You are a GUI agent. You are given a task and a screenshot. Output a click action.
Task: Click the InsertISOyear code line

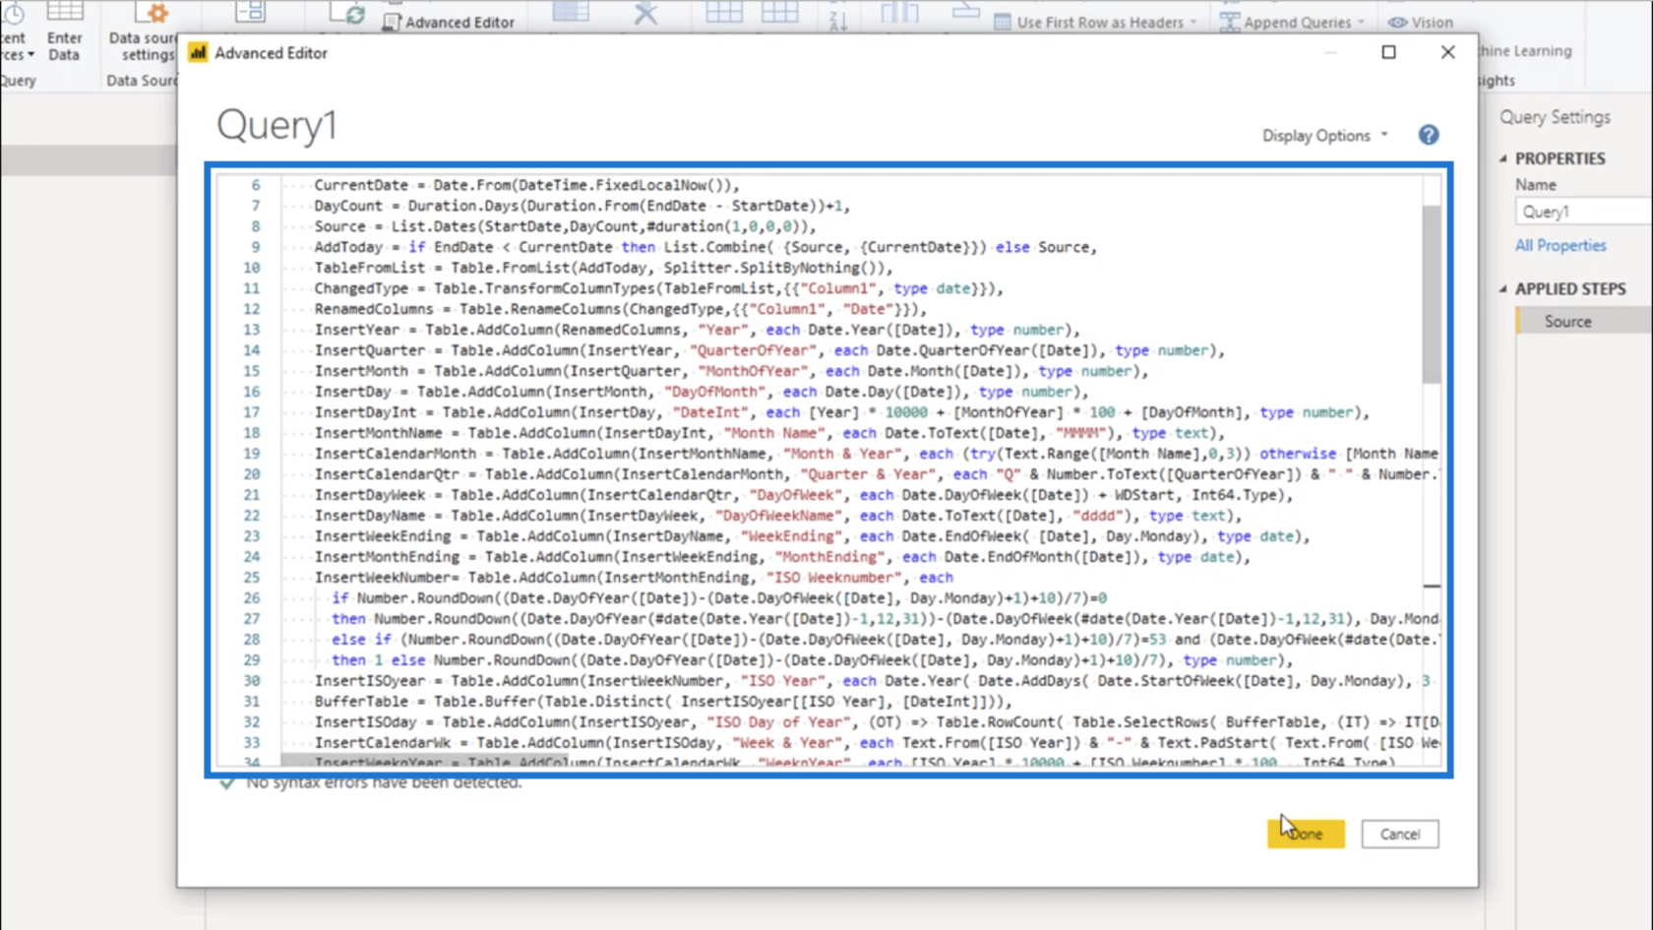click(x=873, y=681)
